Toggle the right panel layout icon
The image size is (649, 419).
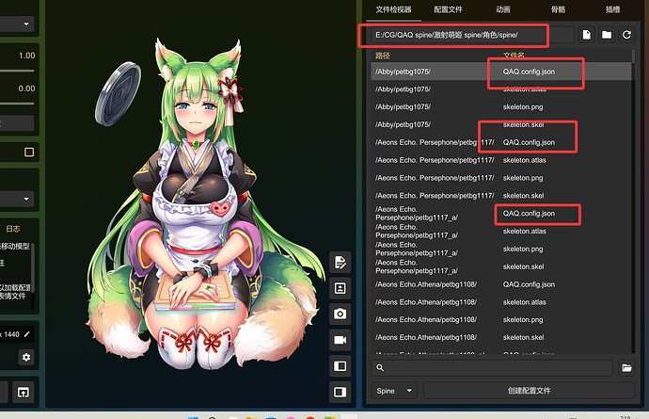[340, 391]
